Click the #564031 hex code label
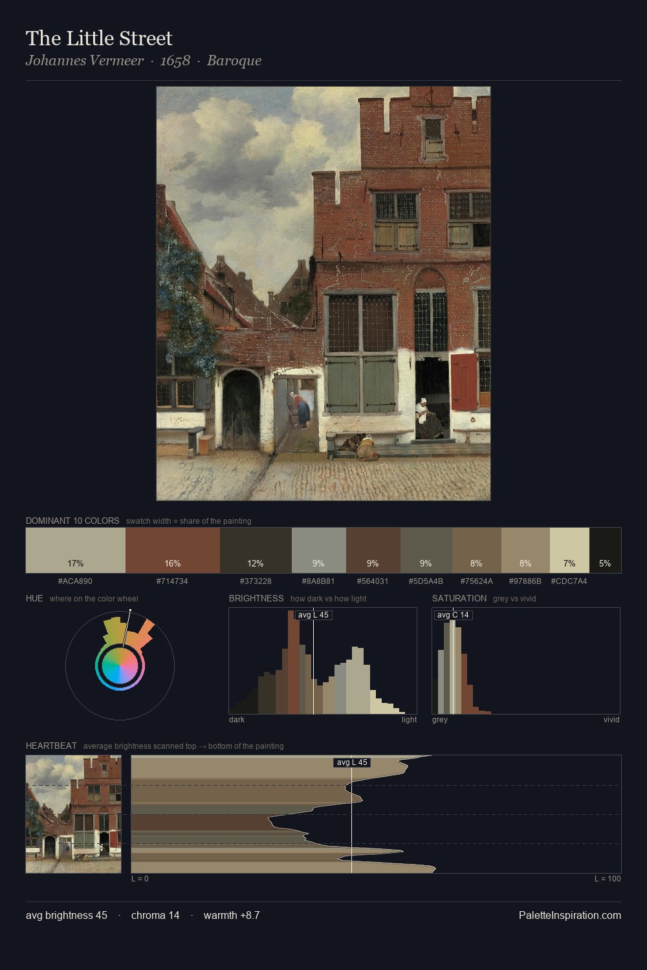Viewport: 647px width, 970px height. tap(373, 581)
